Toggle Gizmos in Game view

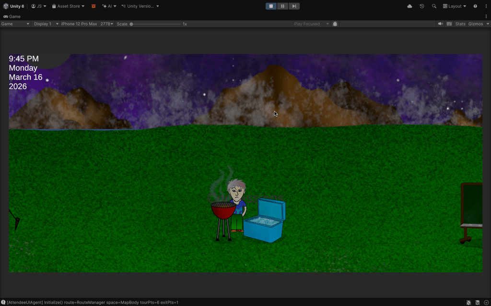pos(476,24)
